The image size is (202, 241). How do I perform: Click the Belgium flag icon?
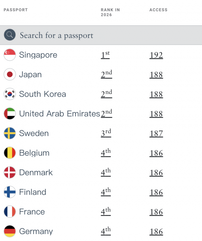coord(10,153)
